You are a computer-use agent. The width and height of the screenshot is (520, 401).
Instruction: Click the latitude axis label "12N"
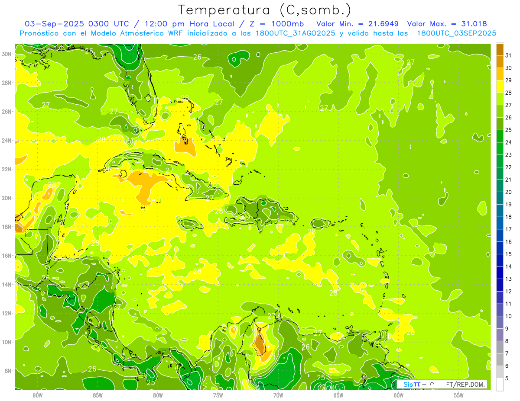tap(6, 313)
